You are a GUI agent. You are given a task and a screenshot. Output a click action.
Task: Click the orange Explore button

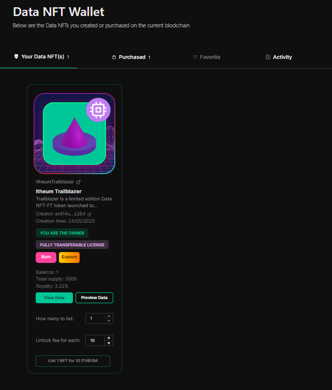point(69,257)
